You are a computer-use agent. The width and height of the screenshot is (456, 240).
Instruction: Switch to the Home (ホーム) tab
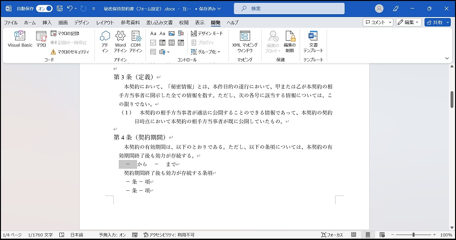click(30, 22)
